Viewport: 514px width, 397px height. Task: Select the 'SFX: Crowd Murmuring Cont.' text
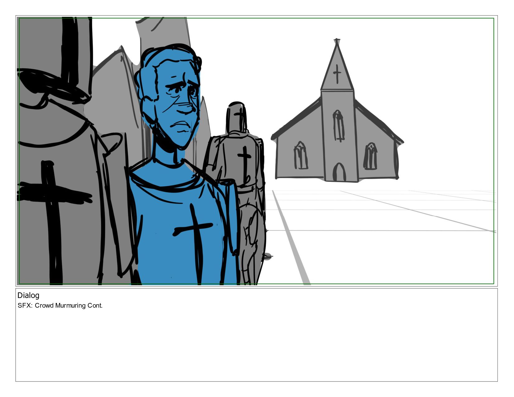(x=60, y=305)
